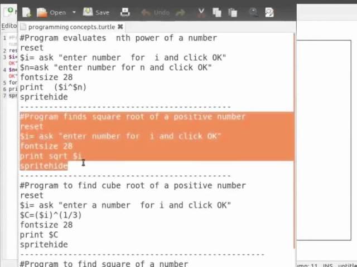This screenshot has height=267, width=357.
Task: Click the gedit vertical scrollbar
Action: click(295, 141)
